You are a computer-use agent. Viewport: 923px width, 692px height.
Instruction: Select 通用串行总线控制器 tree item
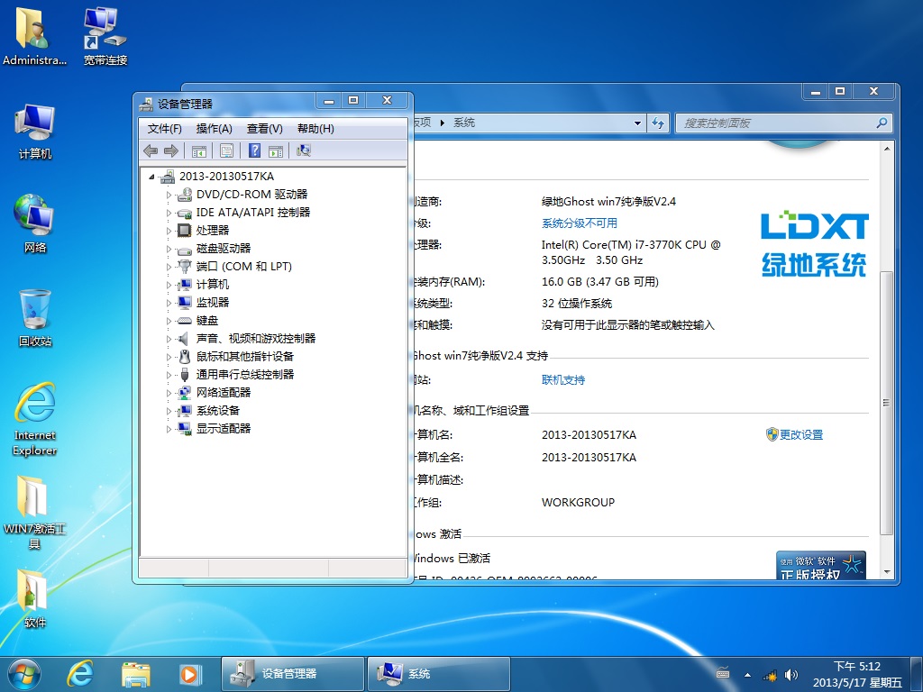coord(245,375)
